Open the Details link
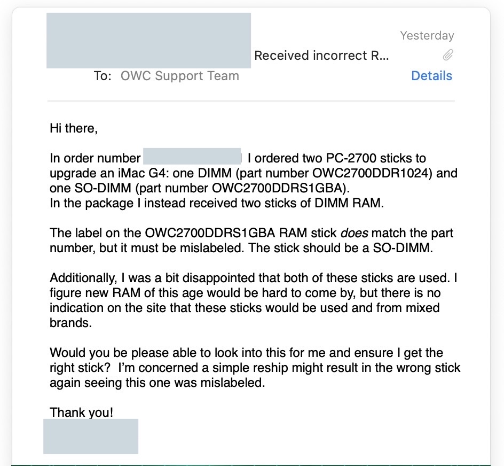 click(431, 76)
